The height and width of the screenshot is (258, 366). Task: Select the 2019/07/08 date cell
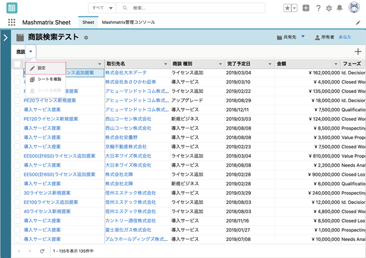point(249,239)
